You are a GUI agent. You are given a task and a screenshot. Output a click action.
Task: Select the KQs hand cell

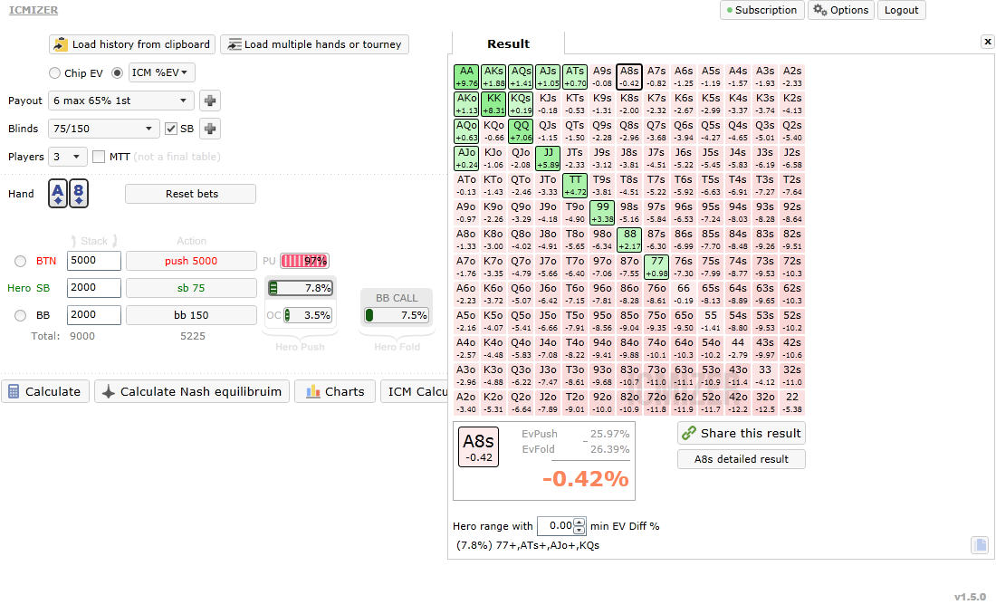(x=521, y=104)
